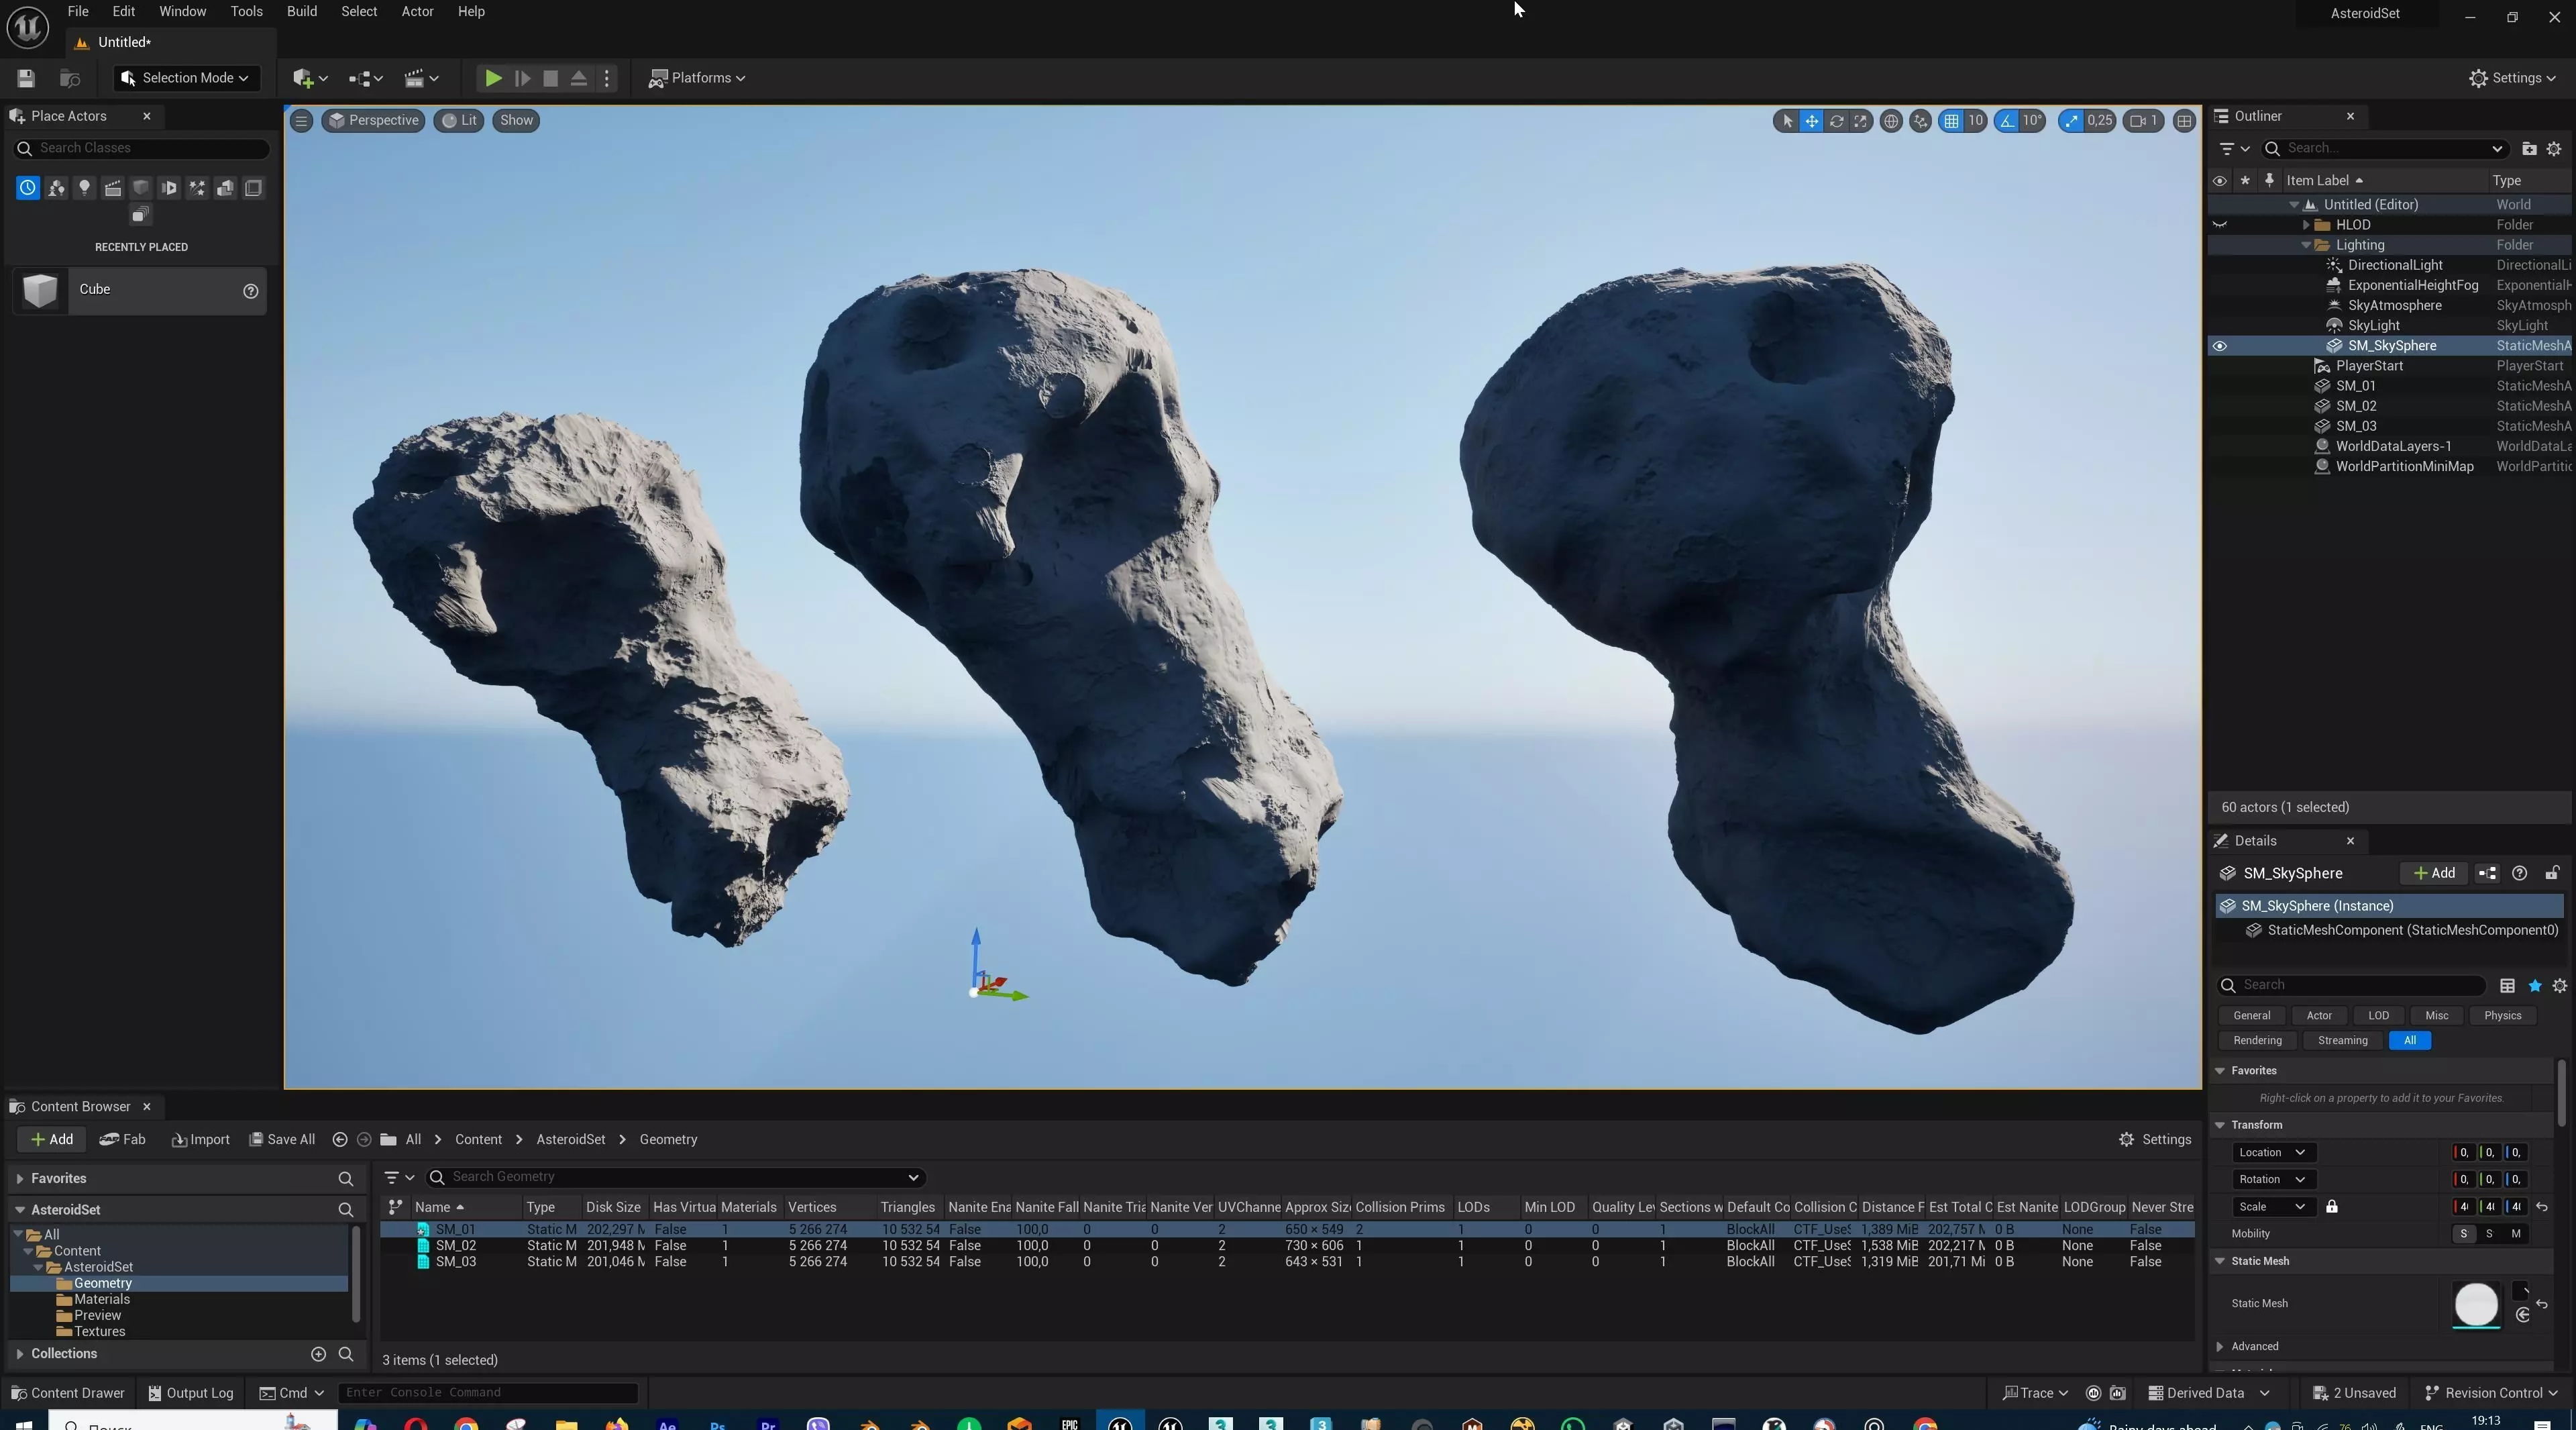Expand the Advanced section in Details
2576x1430 pixels.
2220,1347
